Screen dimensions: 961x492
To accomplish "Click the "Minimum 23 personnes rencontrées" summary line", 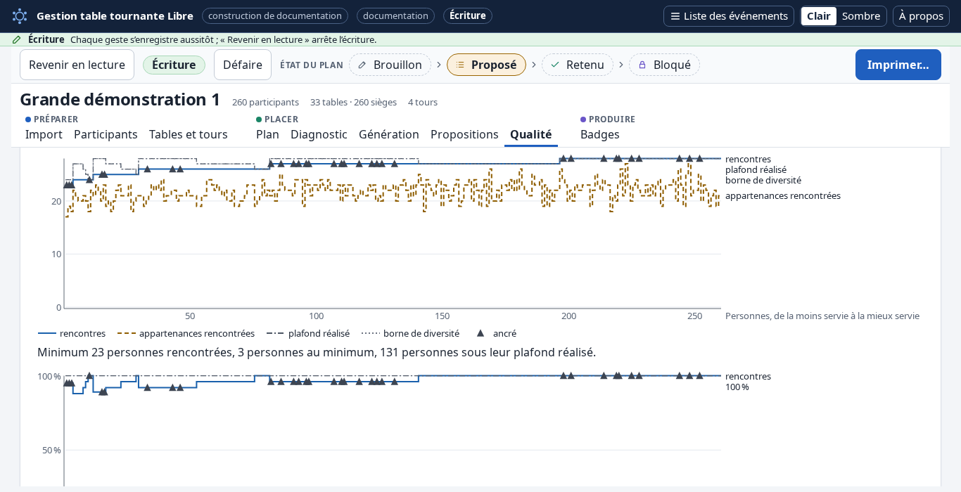I will pyautogui.click(x=317, y=352).
